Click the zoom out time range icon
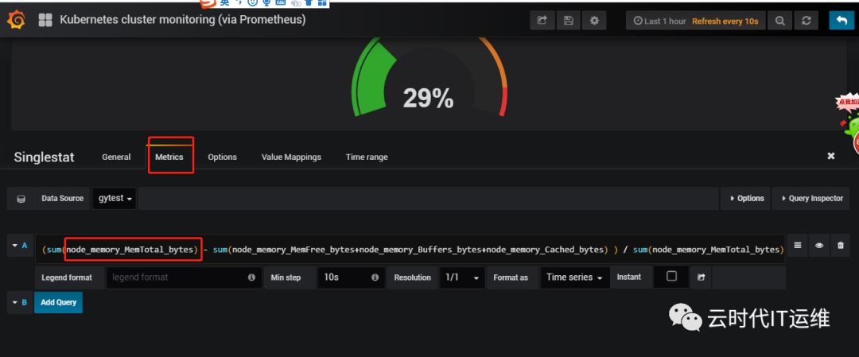This screenshot has height=357, width=859. pos(779,20)
